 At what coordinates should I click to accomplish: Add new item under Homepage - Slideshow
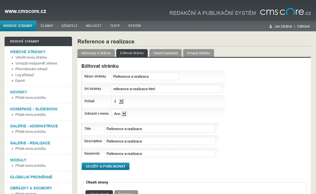31,115
